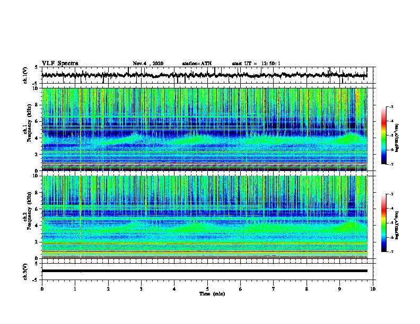Click the time axis tick label '3'
Screen dimensions: 420x324
141,289
